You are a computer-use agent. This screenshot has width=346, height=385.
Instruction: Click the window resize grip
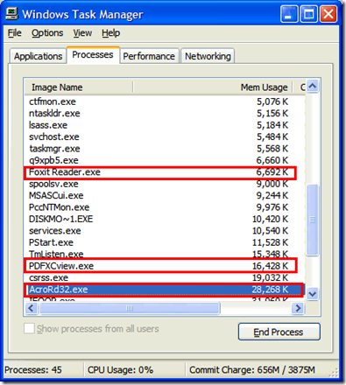[334, 372]
